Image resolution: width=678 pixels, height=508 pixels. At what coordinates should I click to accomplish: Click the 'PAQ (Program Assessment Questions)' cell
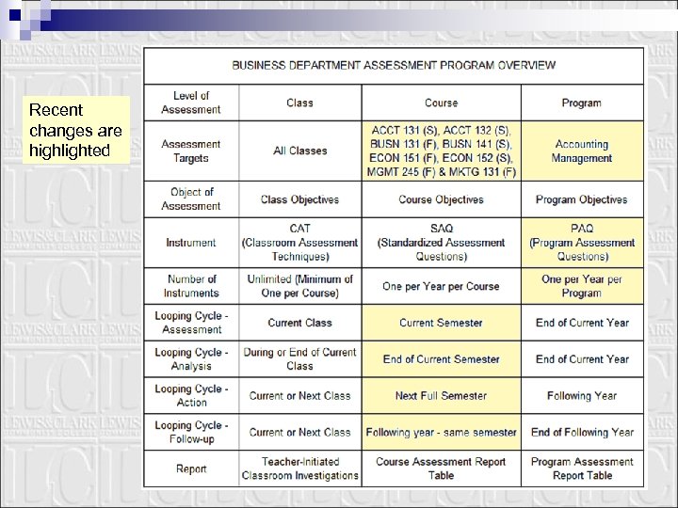582,243
